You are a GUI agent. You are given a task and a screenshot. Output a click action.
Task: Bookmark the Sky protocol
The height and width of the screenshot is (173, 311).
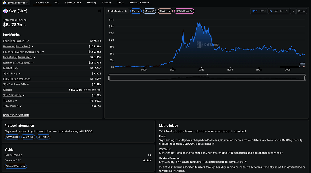tap(100, 11)
